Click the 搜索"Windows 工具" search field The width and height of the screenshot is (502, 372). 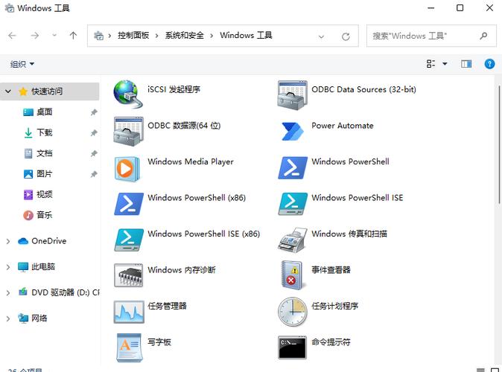pos(431,36)
